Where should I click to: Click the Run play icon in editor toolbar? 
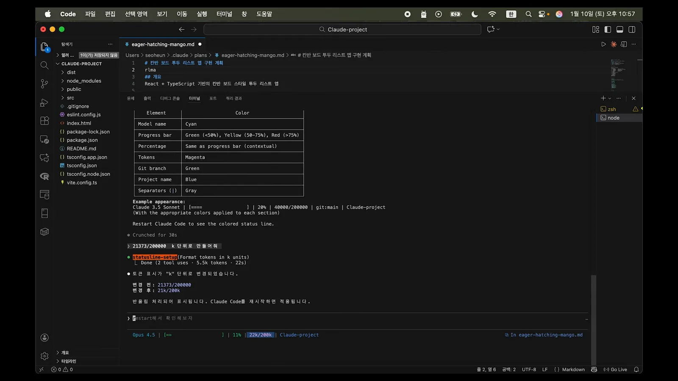coord(603,44)
